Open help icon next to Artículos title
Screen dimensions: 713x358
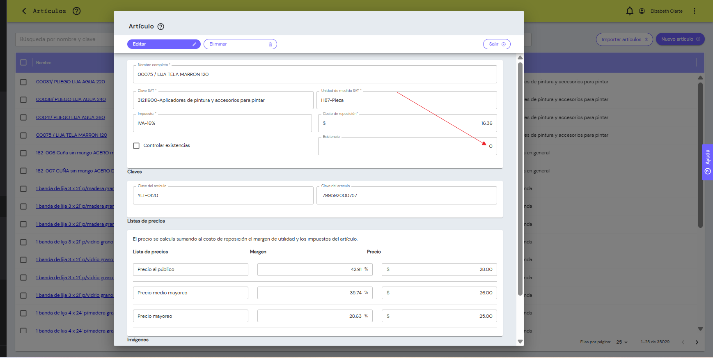point(76,11)
